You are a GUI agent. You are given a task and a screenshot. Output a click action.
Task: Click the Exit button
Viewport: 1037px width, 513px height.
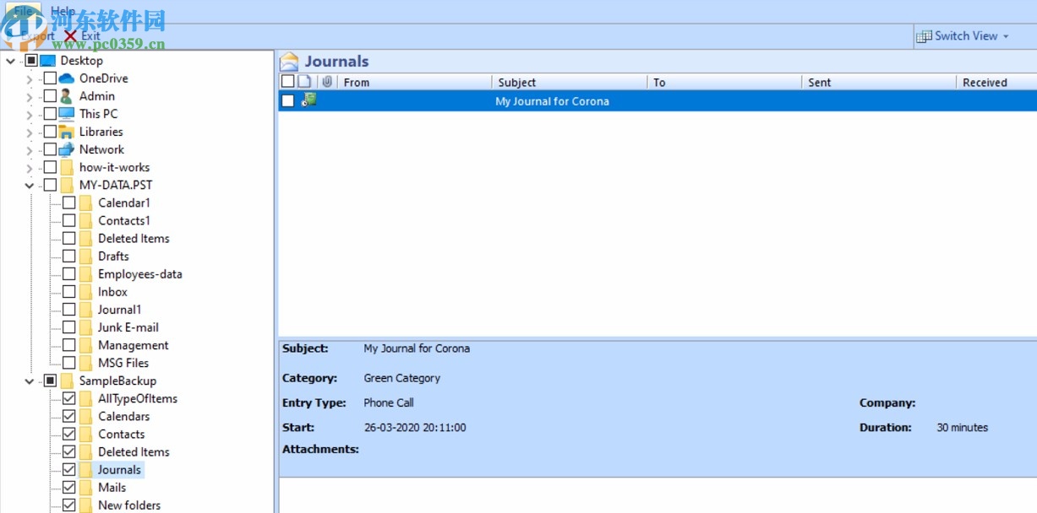coord(88,36)
